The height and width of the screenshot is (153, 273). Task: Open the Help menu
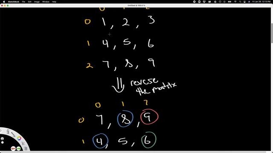pyautogui.click(x=54, y=2)
